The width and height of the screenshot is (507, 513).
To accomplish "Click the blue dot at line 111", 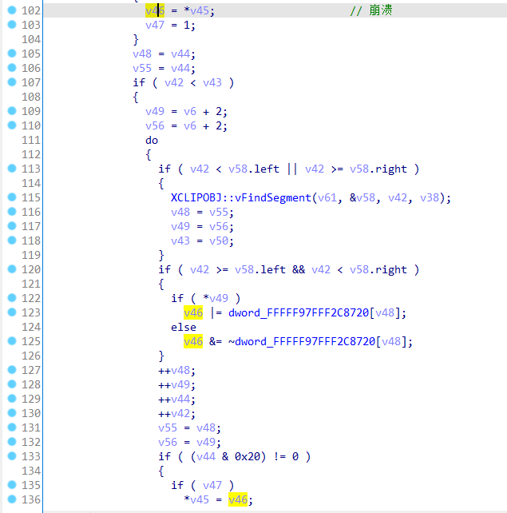I will [11, 140].
